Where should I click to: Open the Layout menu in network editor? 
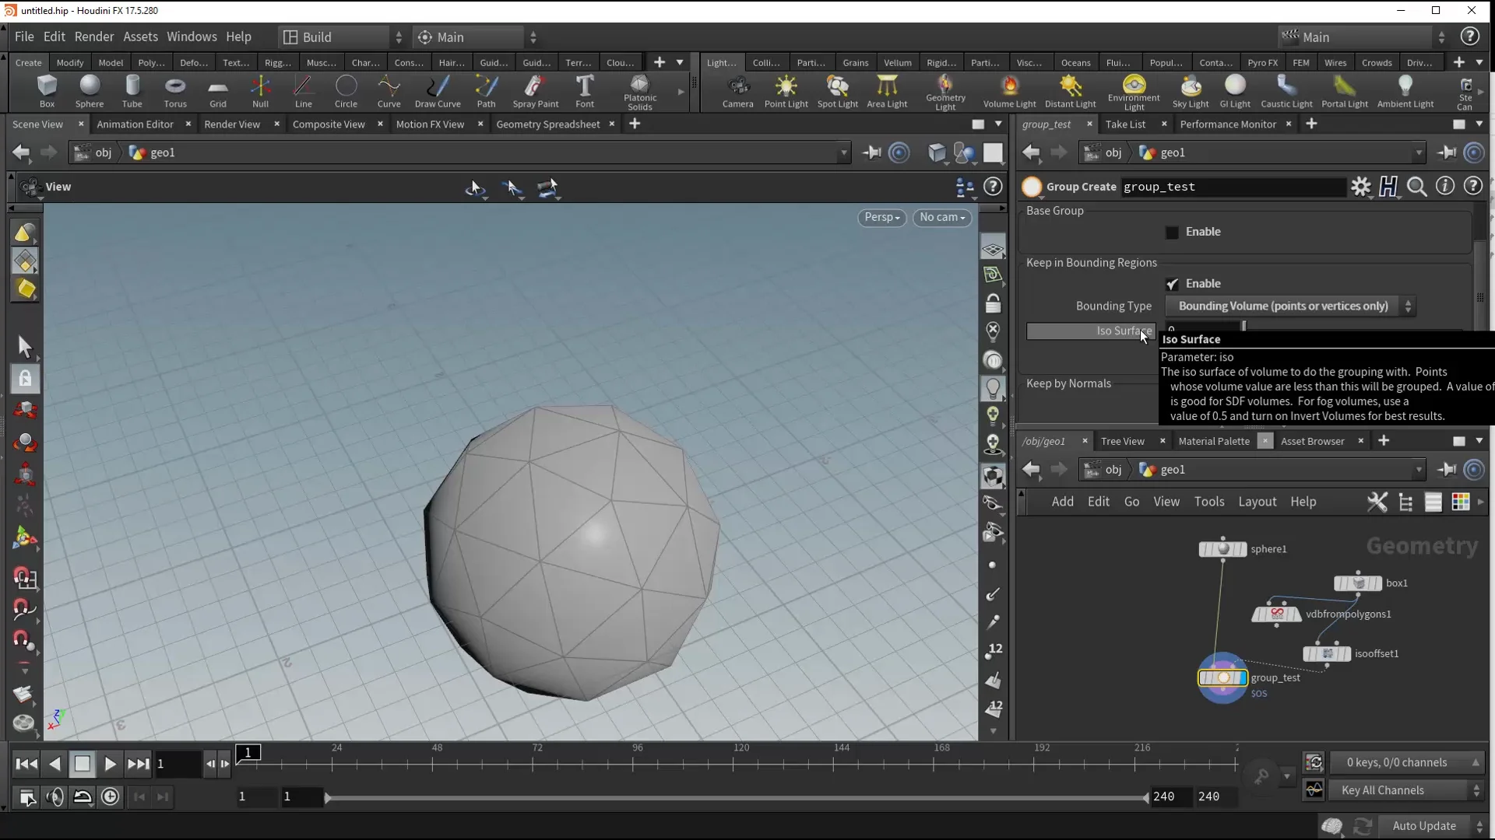click(x=1257, y=502)
